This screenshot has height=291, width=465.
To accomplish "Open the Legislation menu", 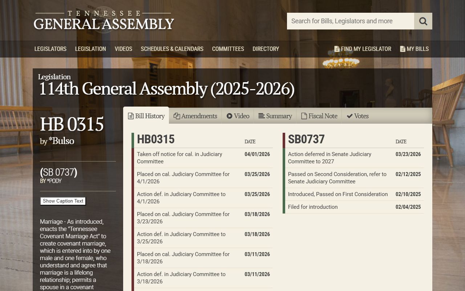I will tap(90, 49).
